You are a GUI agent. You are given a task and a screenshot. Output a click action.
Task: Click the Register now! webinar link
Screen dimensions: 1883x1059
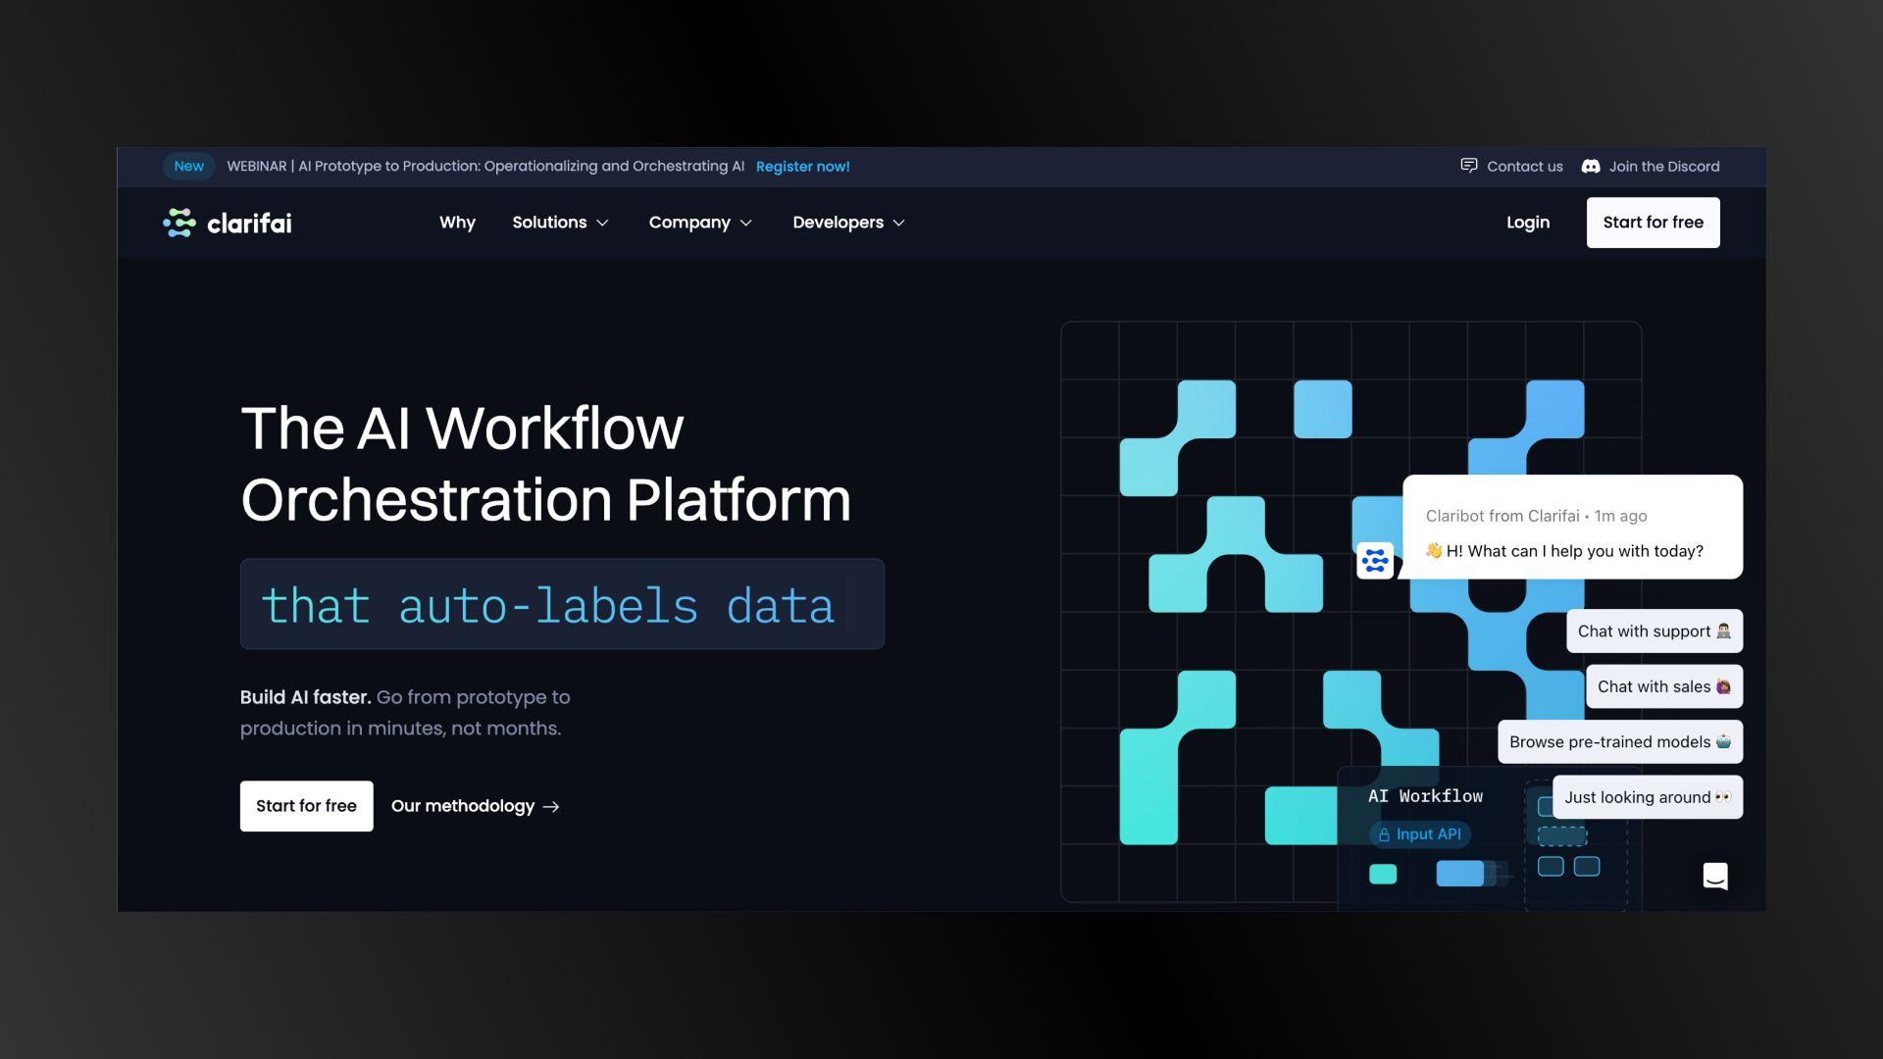coord(802,167)
